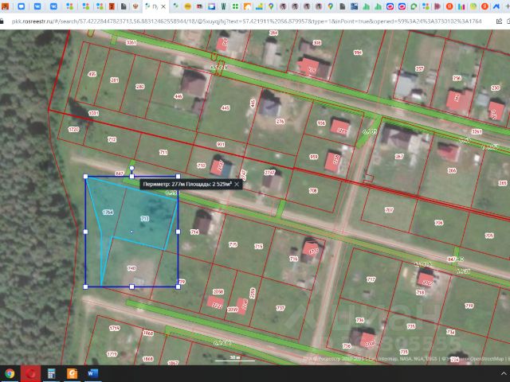
Task: Click the left-middle handle of the selection box
Action: pos(86,232)
